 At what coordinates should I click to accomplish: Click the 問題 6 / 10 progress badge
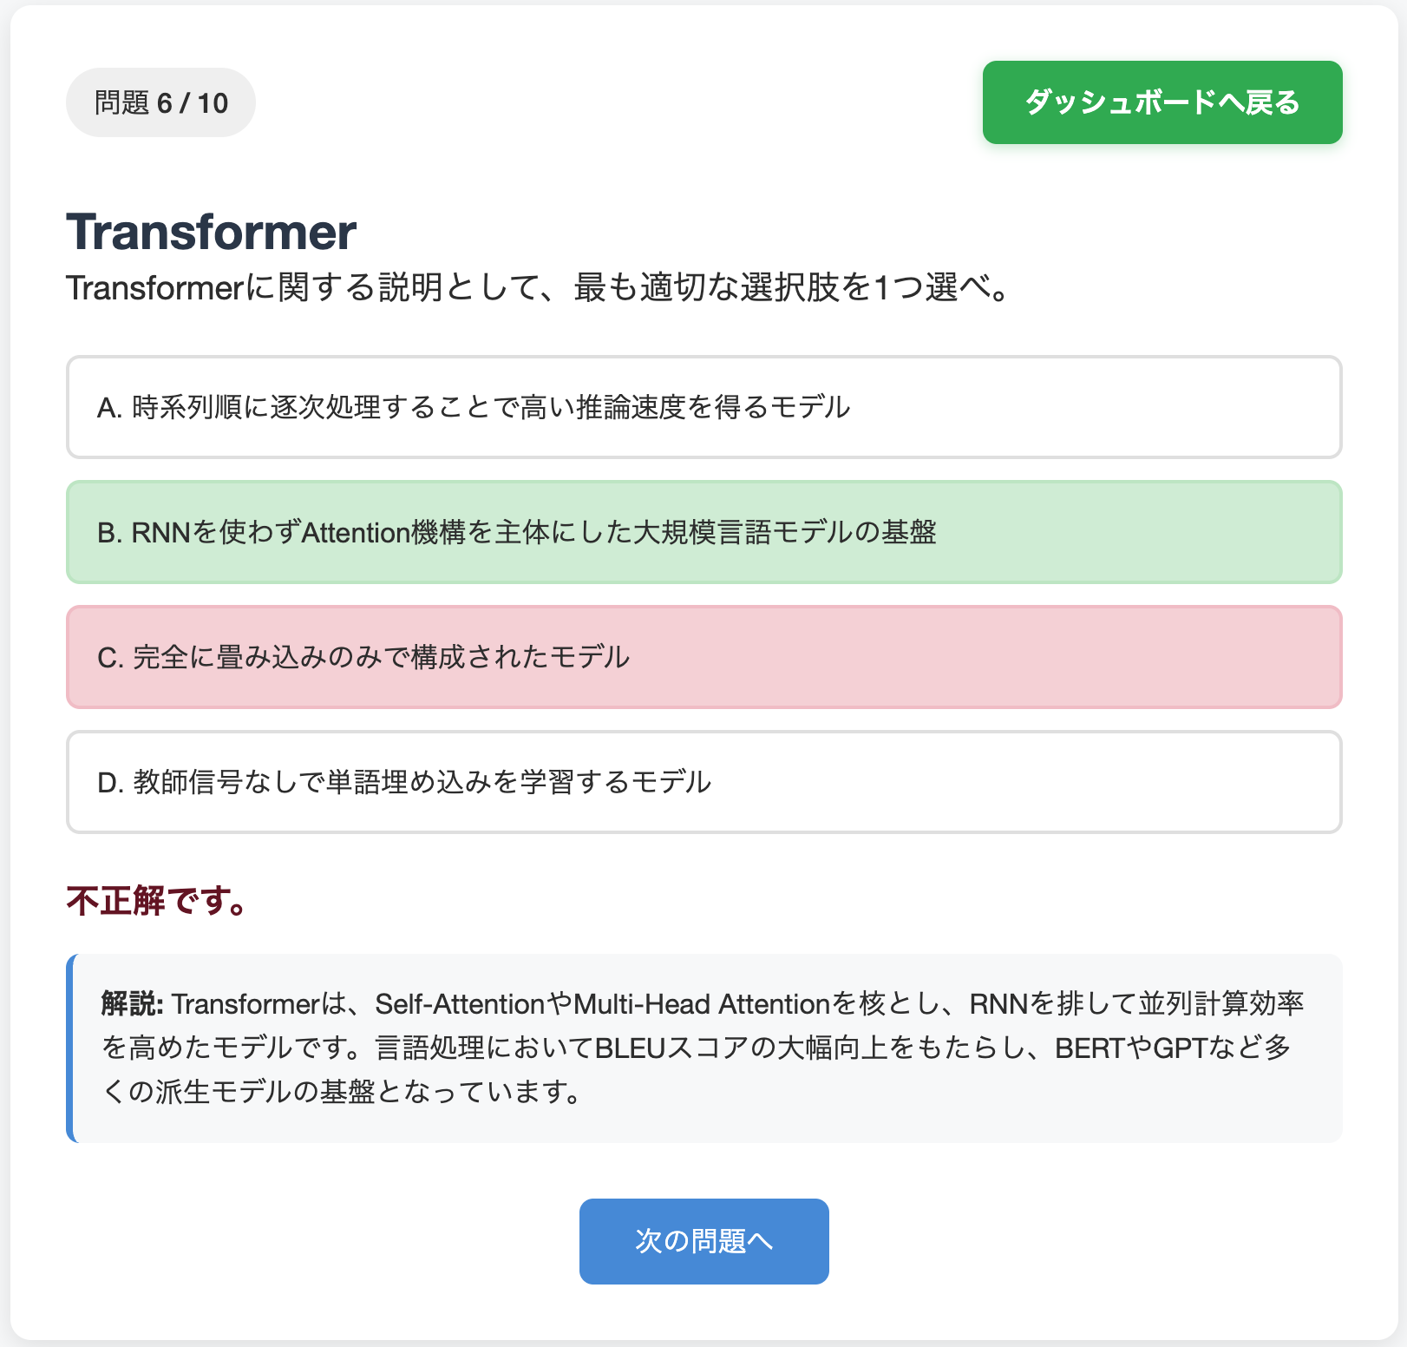(160, 102)
